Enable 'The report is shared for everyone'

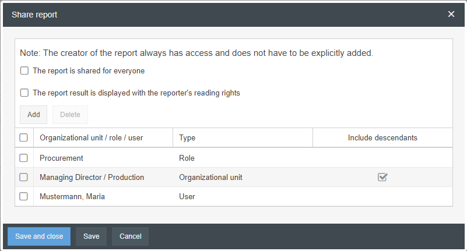point(24,71)
